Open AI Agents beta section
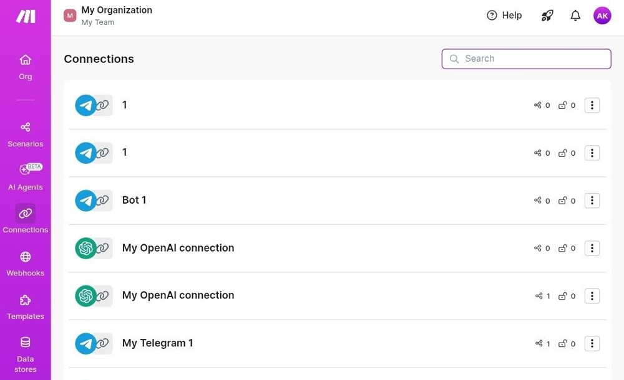Viewport: 624px width, 380px height. pyautogui.click(x=25, y=177)
